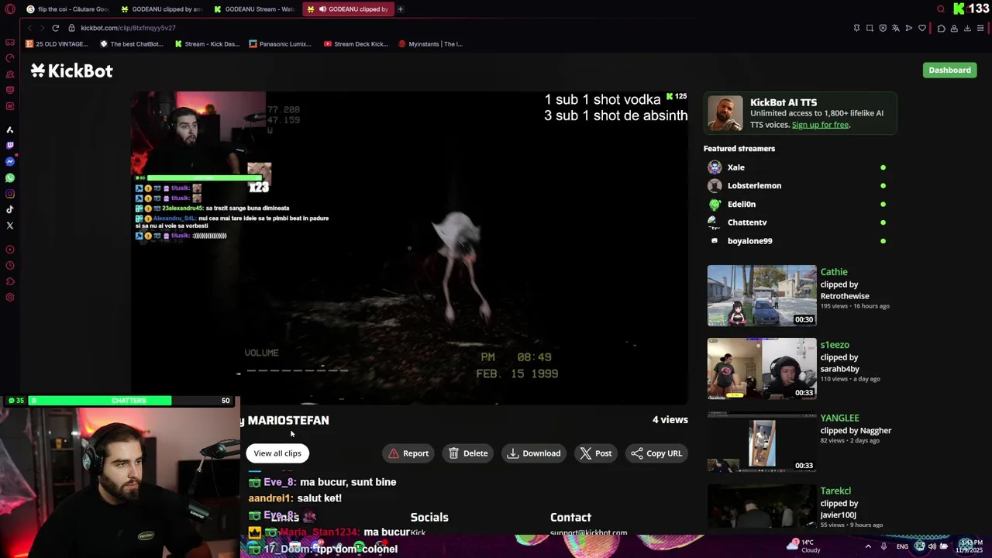
Task: Open X (Twitter) in the Opera sidebar
Action: coord(10,226)
